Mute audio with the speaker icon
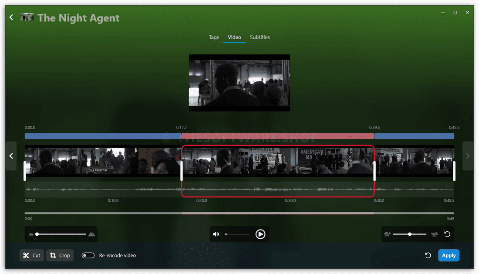This screenshot has height=274, width=479. 216,234
